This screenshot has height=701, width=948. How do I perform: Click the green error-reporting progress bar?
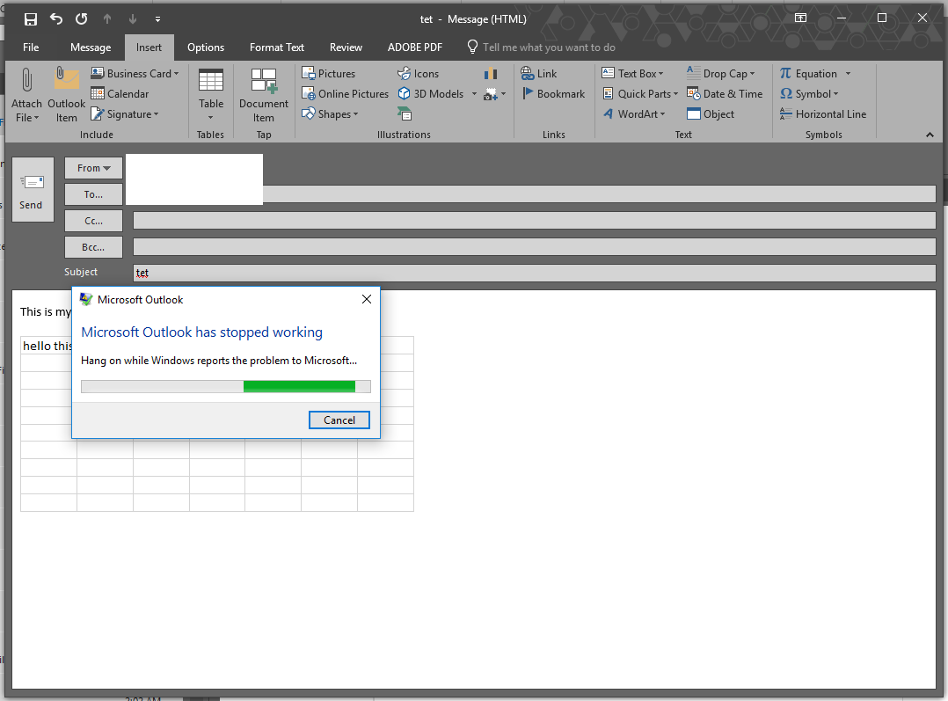click(x=226, y=386)
